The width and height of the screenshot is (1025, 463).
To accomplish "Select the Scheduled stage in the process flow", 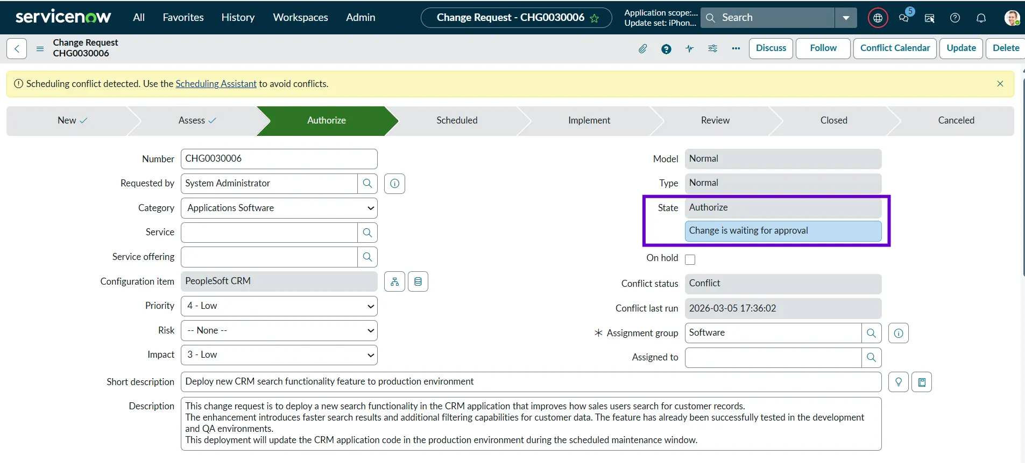I will [x=457, y=121].
